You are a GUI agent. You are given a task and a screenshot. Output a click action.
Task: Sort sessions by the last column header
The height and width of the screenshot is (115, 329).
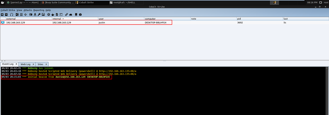(x=306, y=19)
